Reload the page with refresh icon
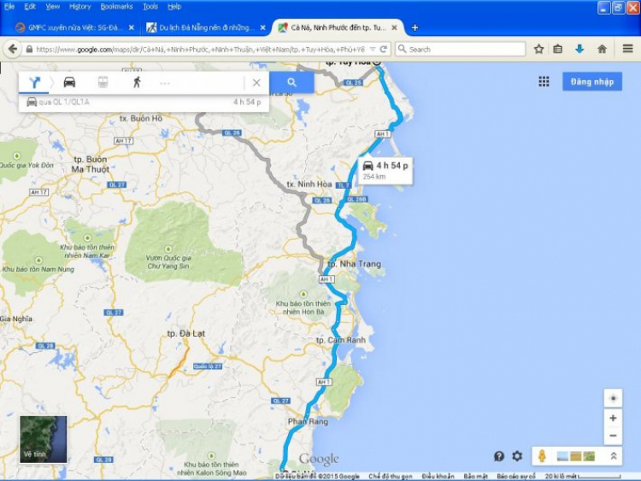The image size is (641, 481). coord(384,49)
